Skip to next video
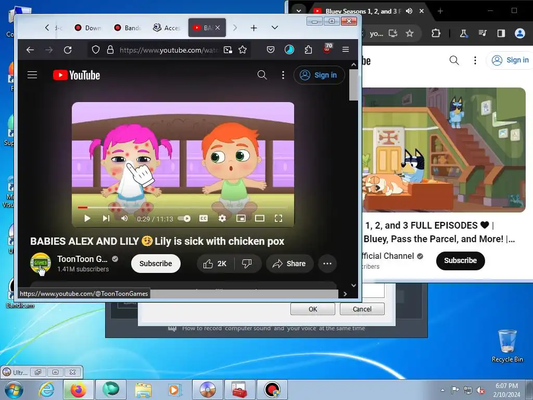 pyautogui.click(x=106, y=218)
